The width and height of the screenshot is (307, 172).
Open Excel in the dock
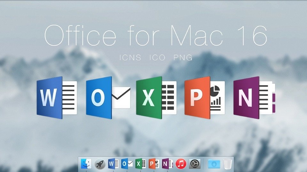tap(140, 164)
